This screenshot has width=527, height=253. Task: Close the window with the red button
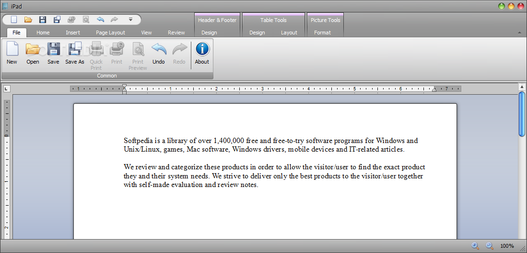tap(521, 6)
